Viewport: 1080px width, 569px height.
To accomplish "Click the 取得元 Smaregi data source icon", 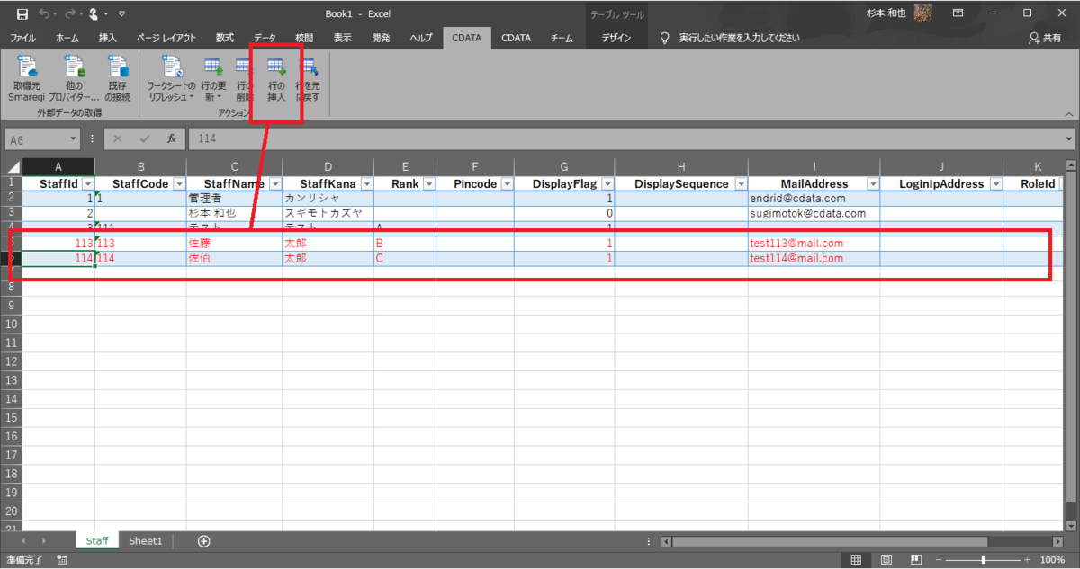I will coord(26,78).
